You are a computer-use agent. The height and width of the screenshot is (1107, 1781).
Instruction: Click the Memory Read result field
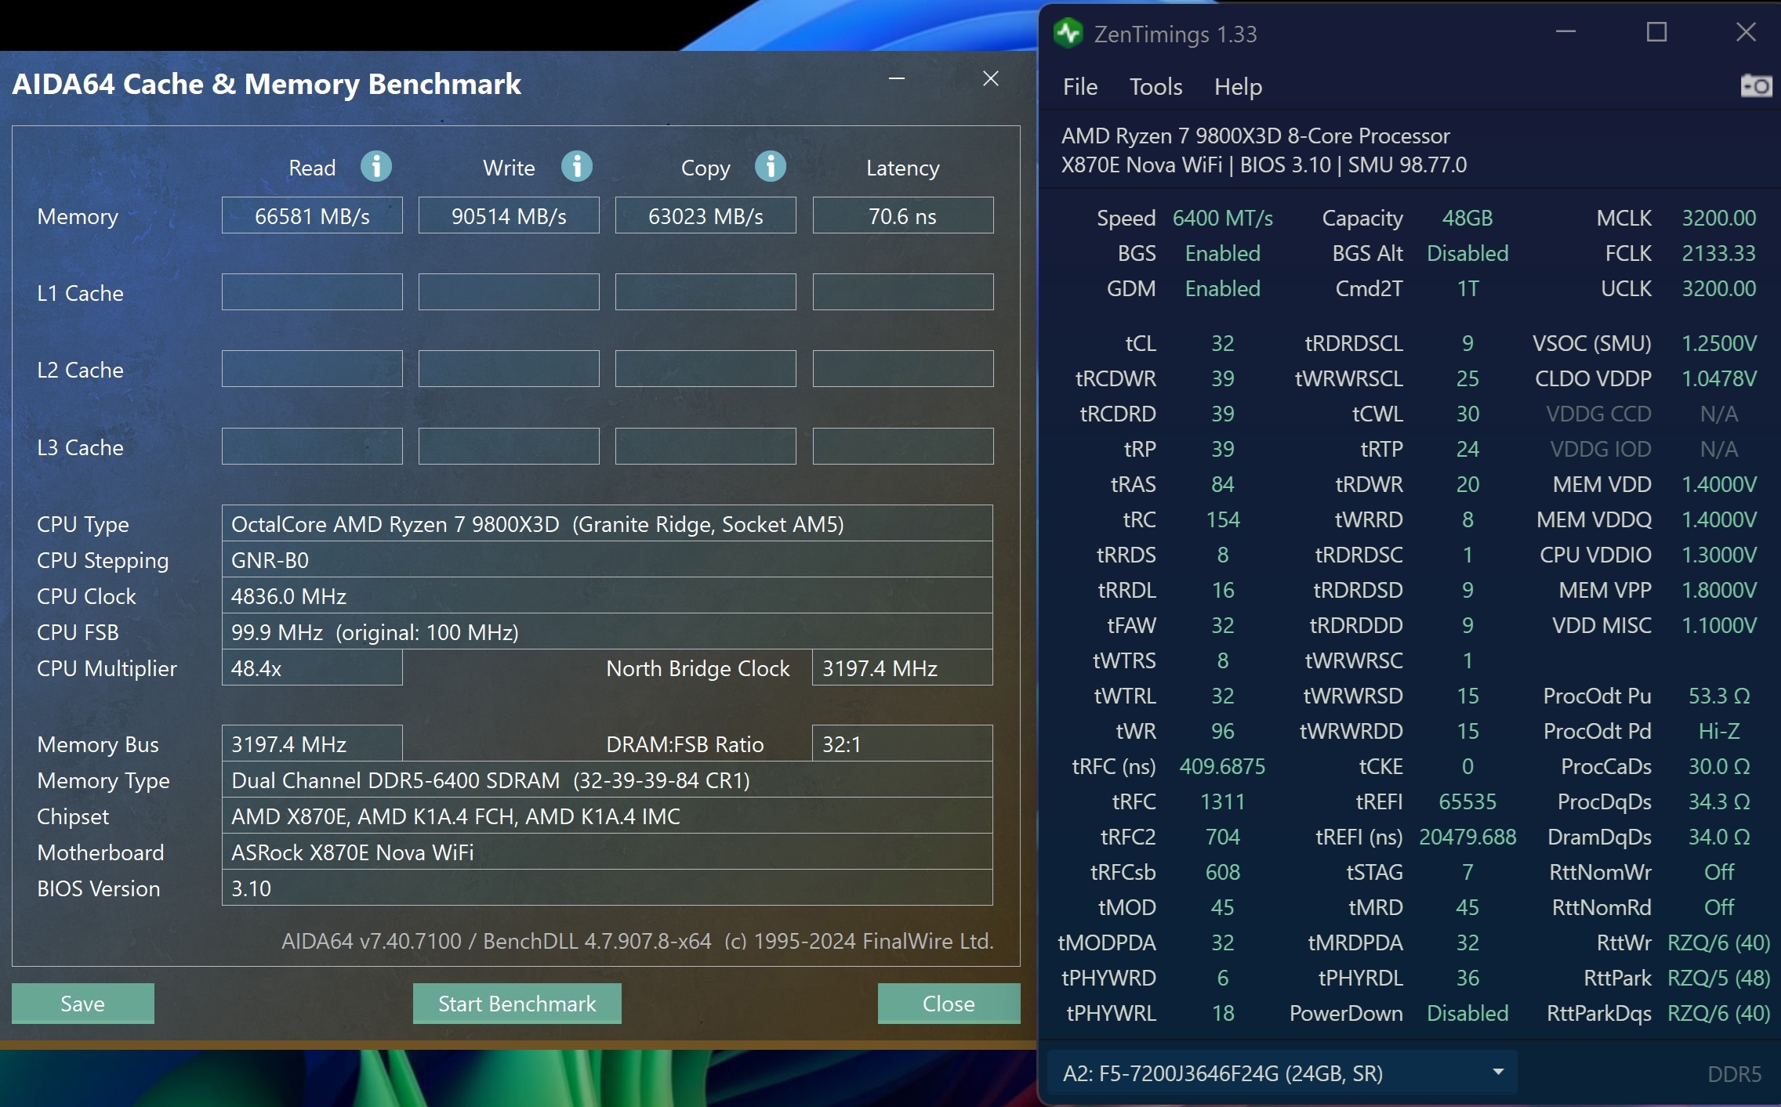(x=312, y=215)
